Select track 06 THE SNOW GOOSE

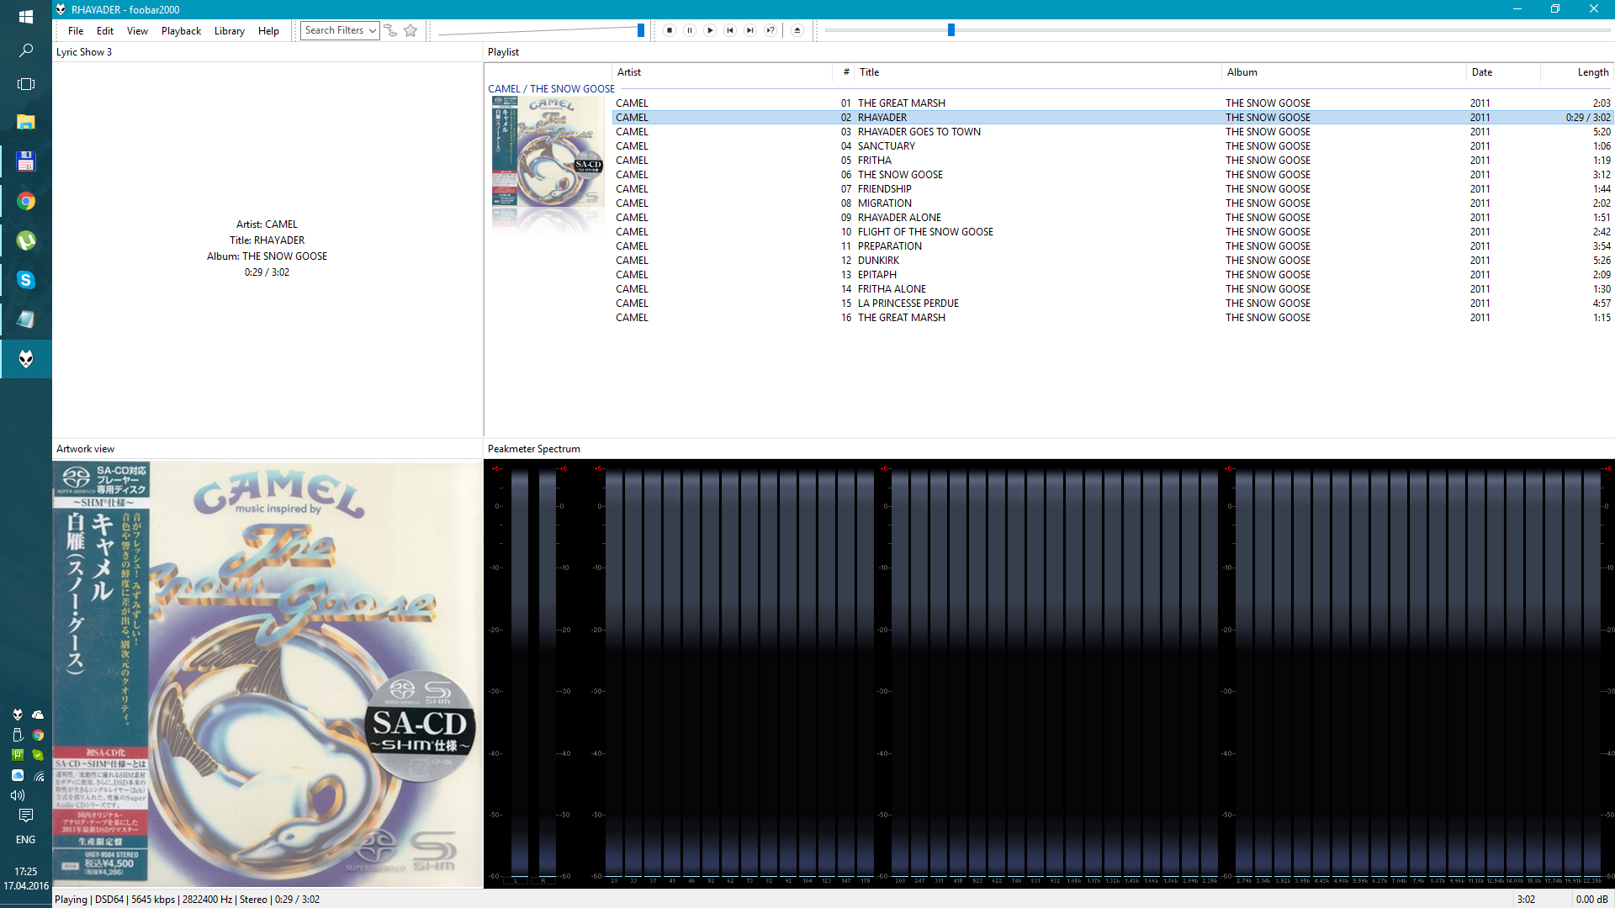pyautogui.click(x=1112, y=175)
